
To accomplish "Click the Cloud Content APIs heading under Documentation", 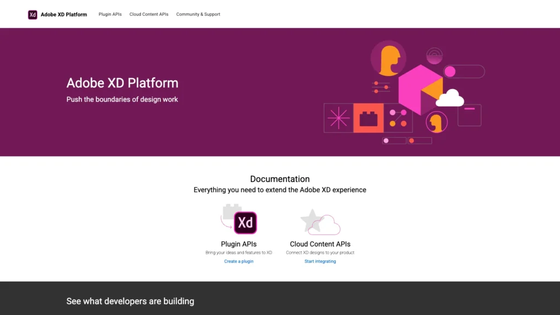I will pos(320,244).
